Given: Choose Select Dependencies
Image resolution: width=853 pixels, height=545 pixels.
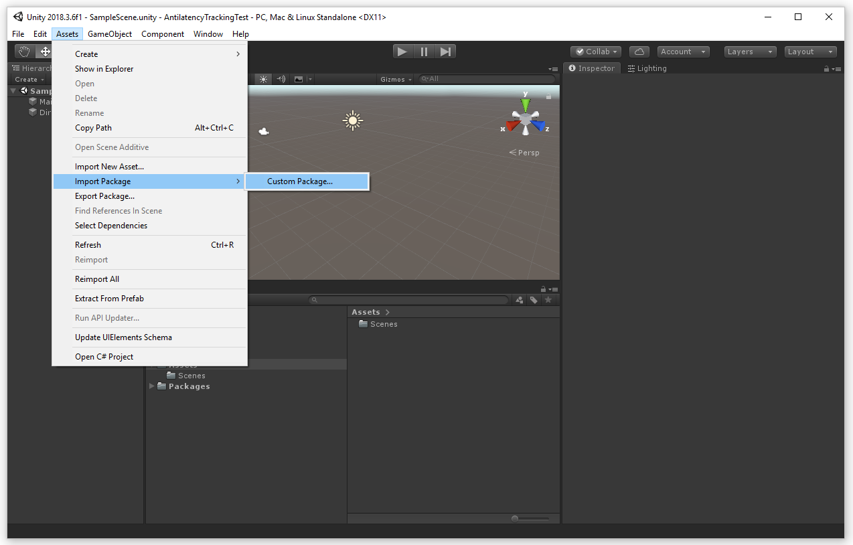Looking at the screenshot, I should click(150, 226).
